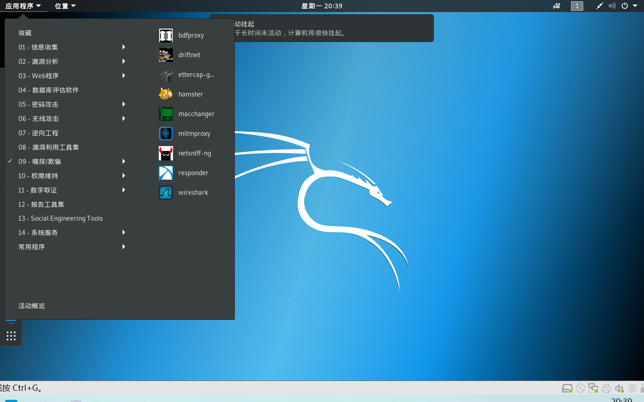Open 活动概览 activities overview
This screenshot has width=644, height=402.
[x=32, y=306]
